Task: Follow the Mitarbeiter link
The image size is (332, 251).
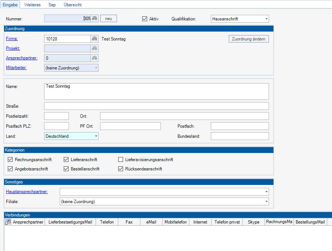Action: [x=16, y=68]
